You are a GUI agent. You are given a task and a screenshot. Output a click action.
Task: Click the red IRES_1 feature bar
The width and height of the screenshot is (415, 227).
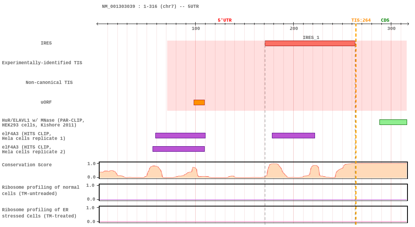tap(310, 43)
